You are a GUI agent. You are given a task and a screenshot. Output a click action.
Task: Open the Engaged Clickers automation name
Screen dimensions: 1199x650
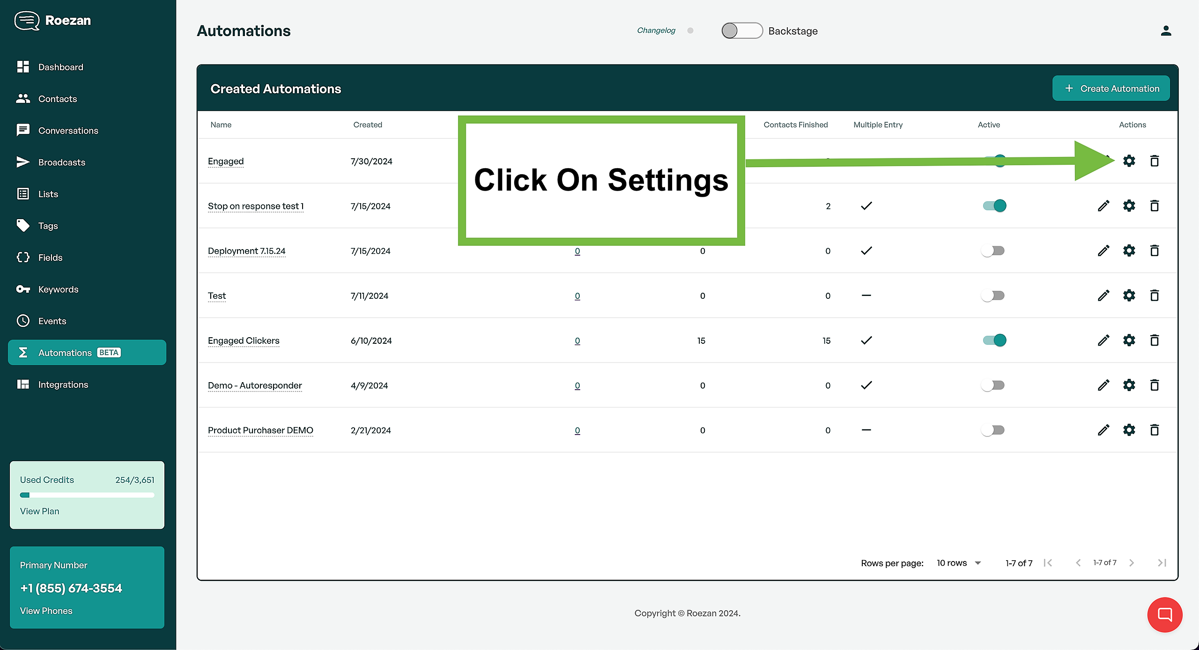(243, 340)
